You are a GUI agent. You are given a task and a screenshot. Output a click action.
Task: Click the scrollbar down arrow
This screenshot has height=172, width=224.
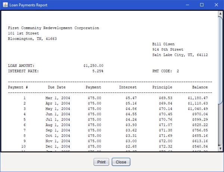[x=220, y=148]
